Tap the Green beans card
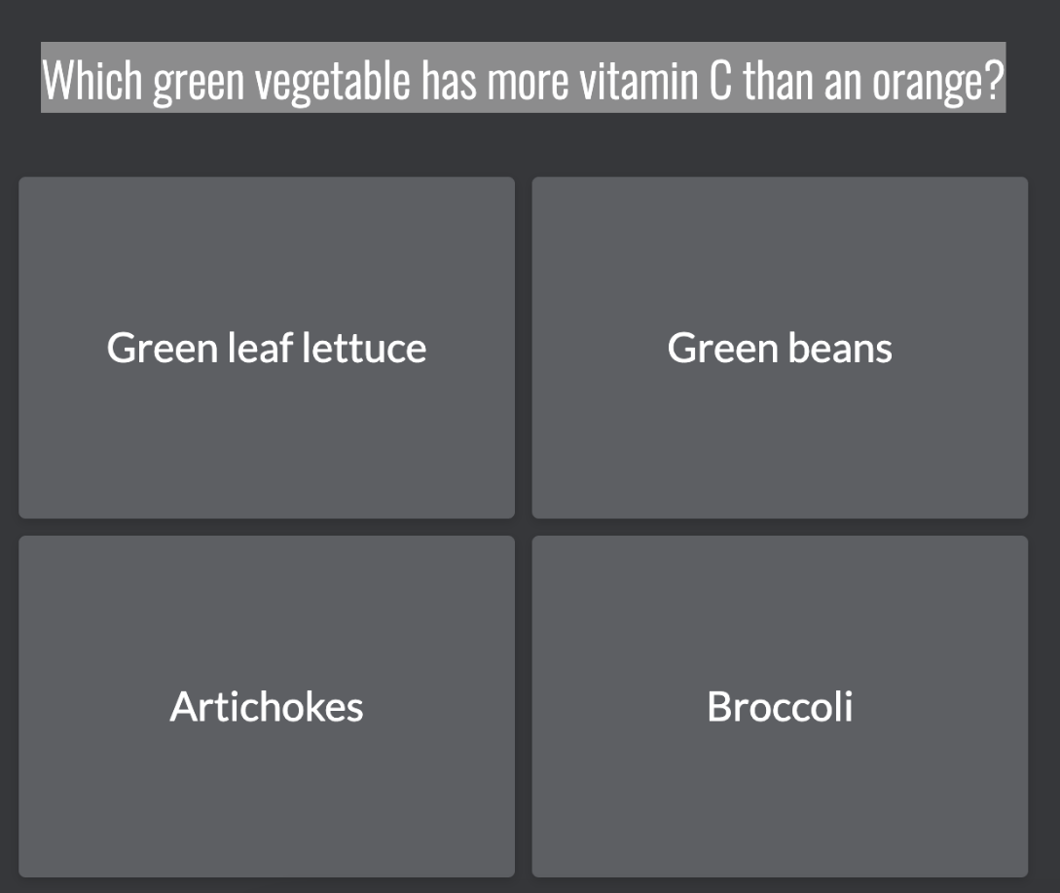Screen dimensions: 1060x893 [780, 348]
